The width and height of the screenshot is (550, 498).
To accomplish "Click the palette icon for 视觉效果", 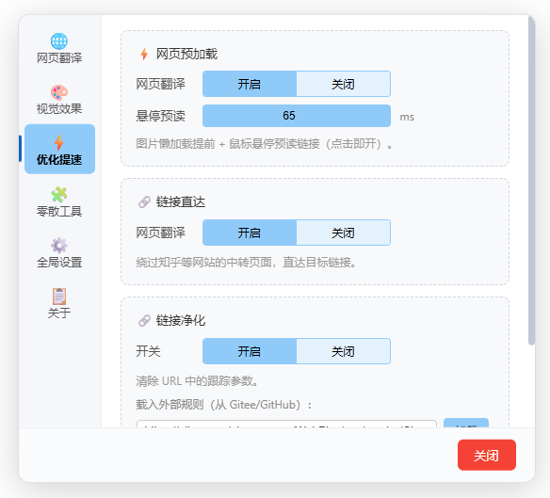I will [59, 92].
